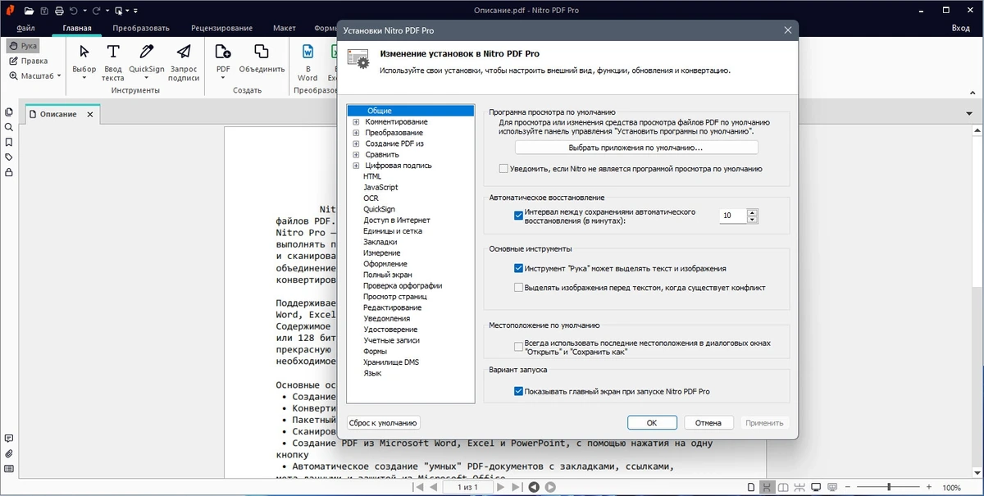Expand the Создание PDF из tree node

(356, 143)
